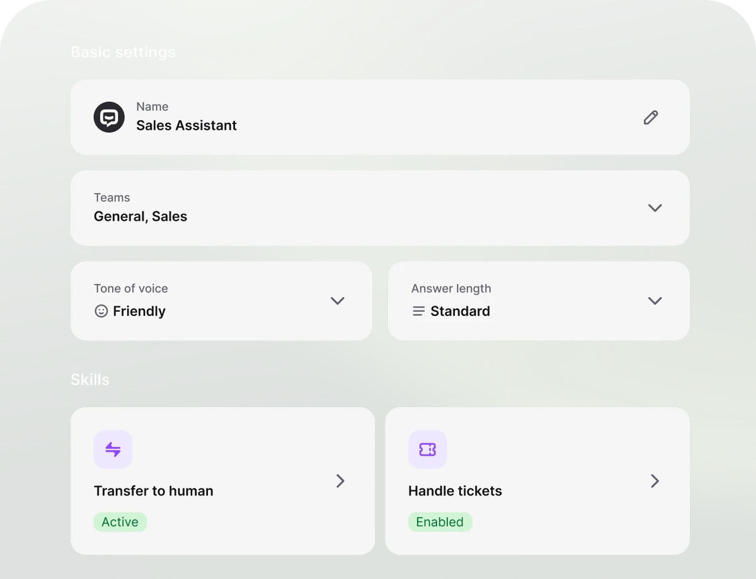Click the smiley face icon beside Friendly
The image size is (756, 579).
pos(101,311)
